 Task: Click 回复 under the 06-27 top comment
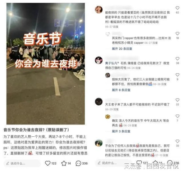[116, 27]
